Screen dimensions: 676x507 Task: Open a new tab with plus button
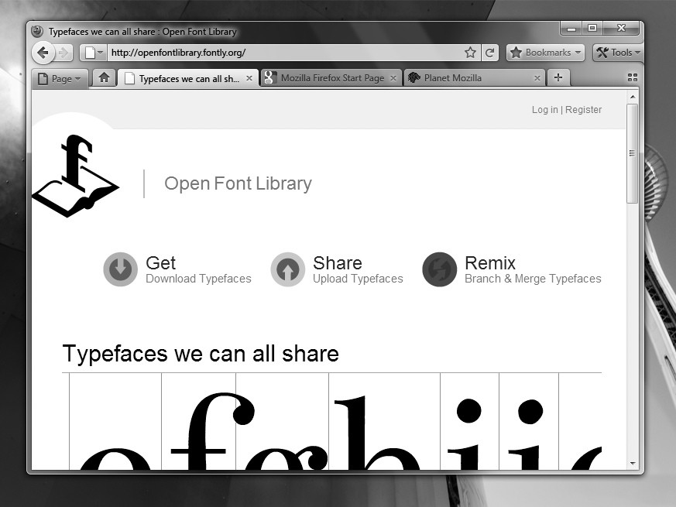pos(558,77)
